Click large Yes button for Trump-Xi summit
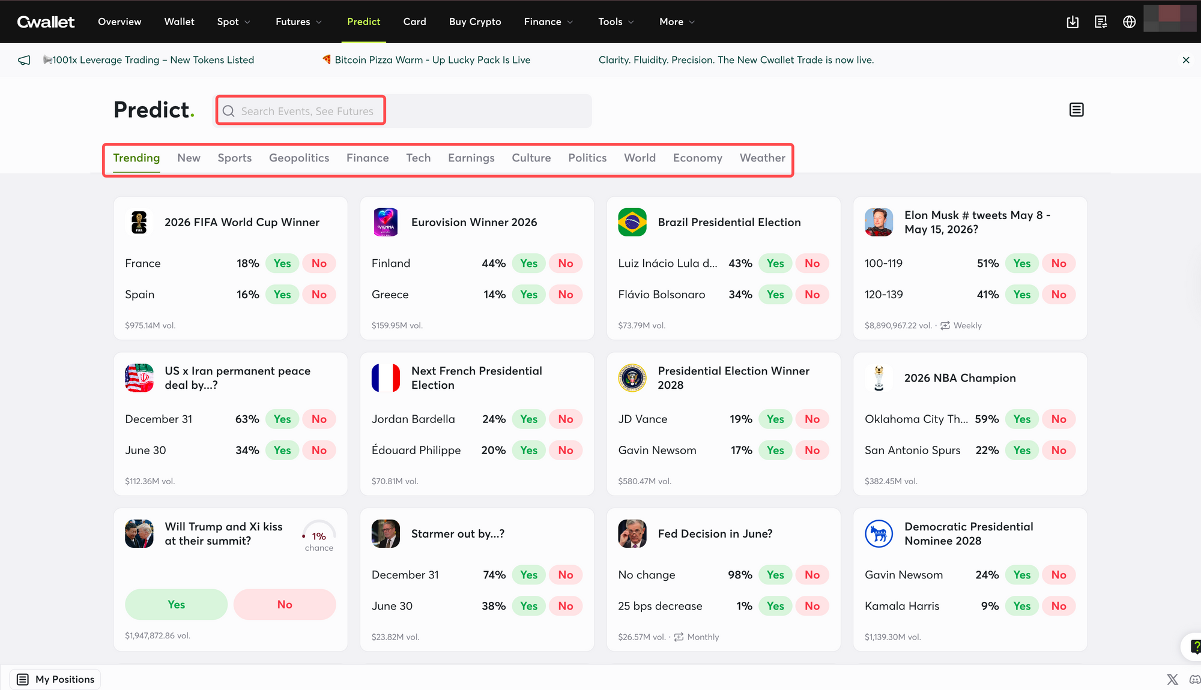Viewport: 1201px width, 690px height. click(x=176, y=605)
